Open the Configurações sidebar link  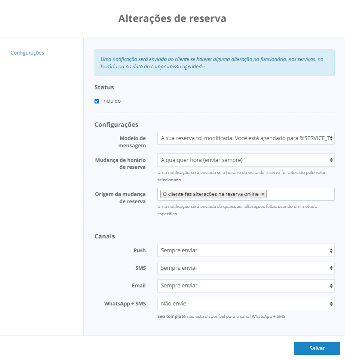tap(27, 52)
